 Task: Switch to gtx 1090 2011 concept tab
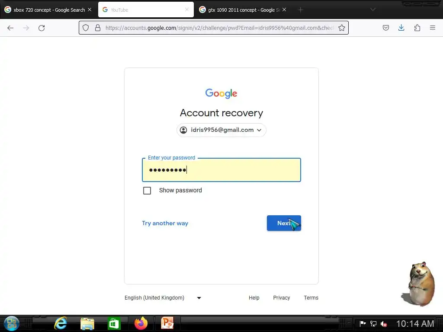click(243, 10)
